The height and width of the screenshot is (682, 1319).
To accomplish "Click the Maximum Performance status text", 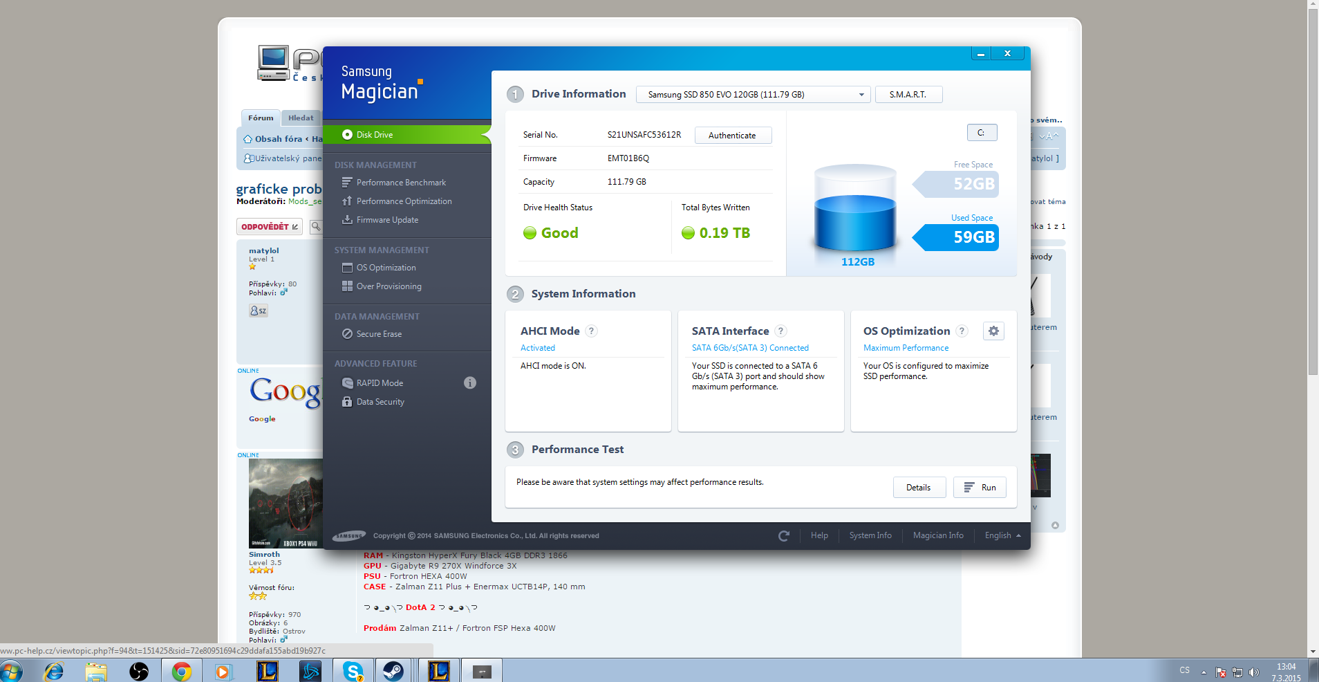I will 906,348.
